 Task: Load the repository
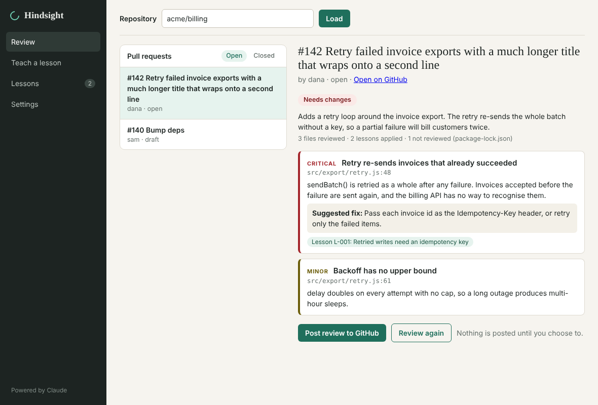(x=334, y=19)
